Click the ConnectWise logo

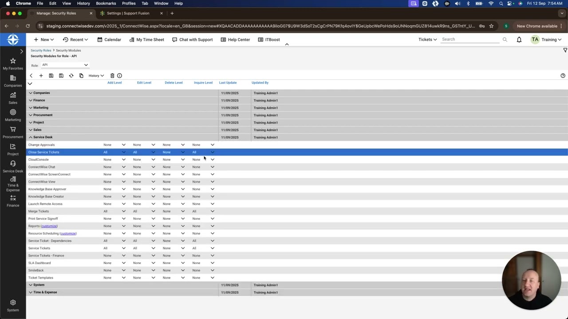tap(13, 39)
